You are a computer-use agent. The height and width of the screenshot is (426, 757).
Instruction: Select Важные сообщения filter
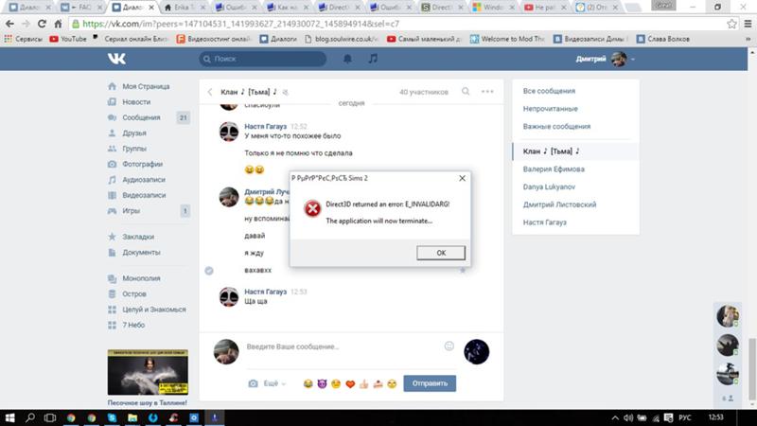pos(556,126)
